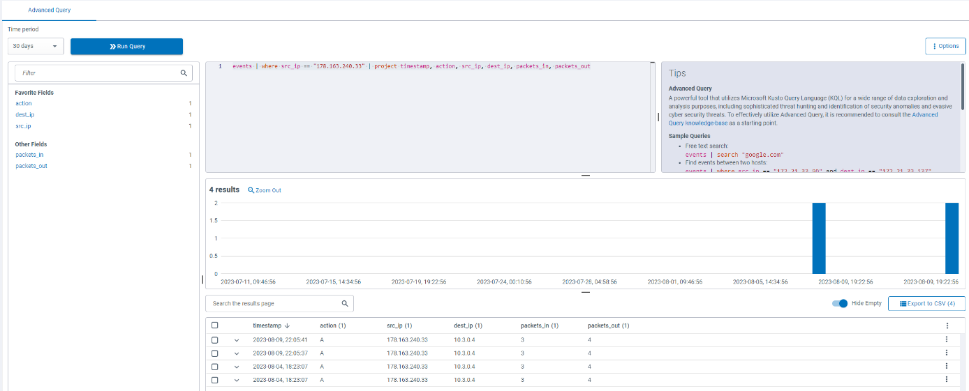969x391 pixels.
Task: Export results with Export to CSV (4)
Action: 926,304
